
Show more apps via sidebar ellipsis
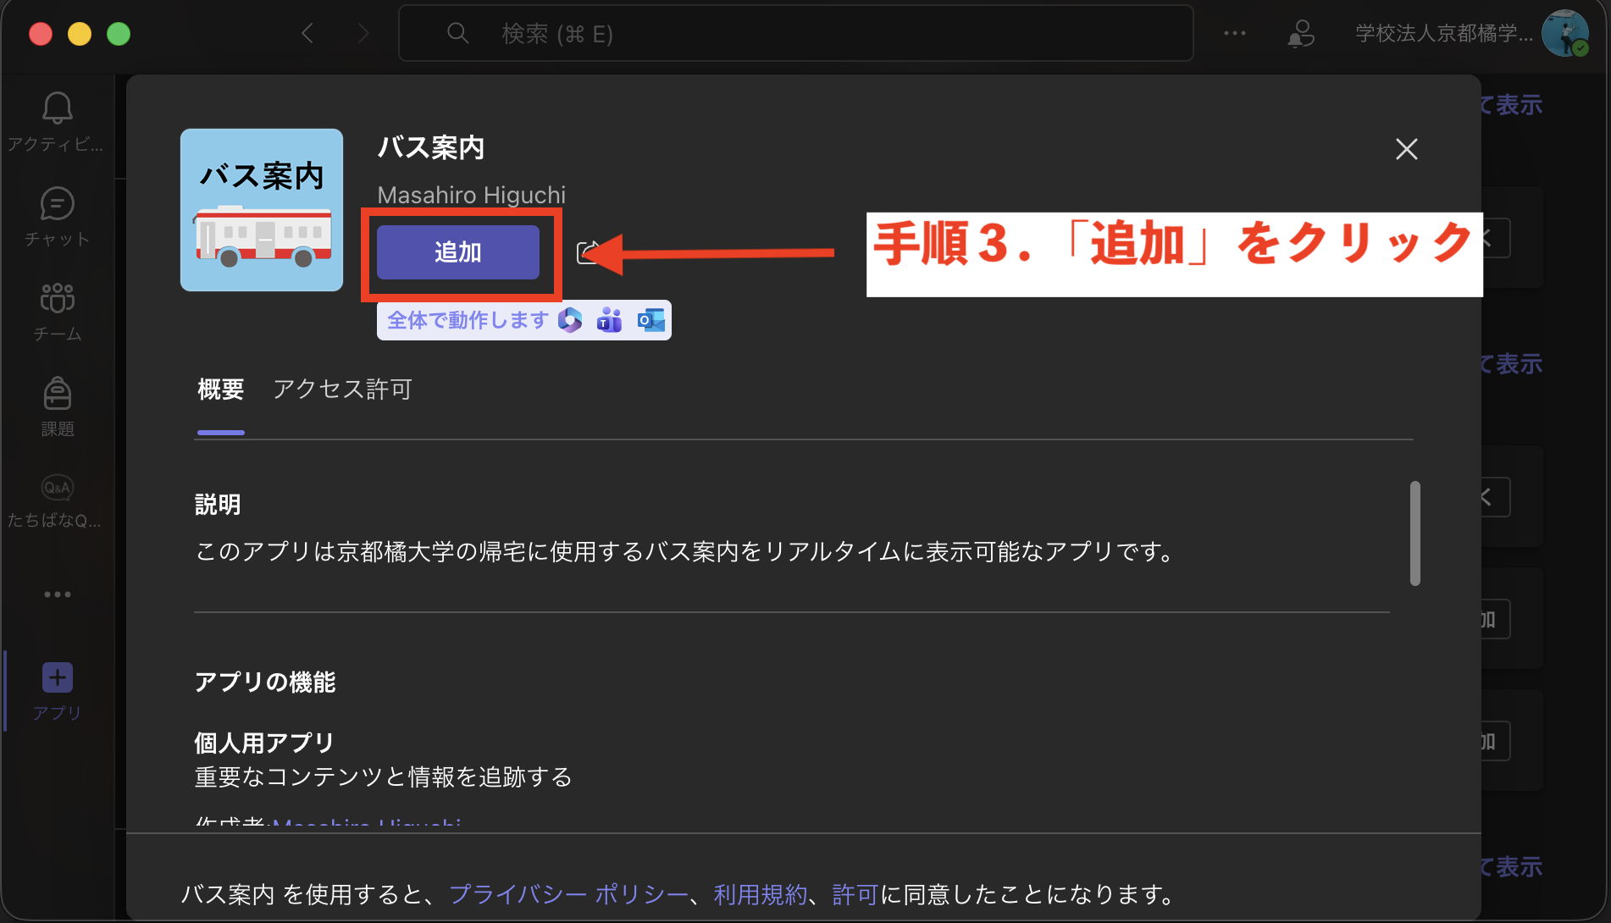[x=57, y=594]
